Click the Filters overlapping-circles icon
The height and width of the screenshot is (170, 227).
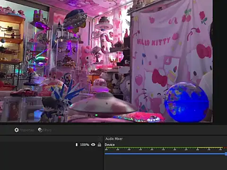pyautogui.click(x=40, y=130)
